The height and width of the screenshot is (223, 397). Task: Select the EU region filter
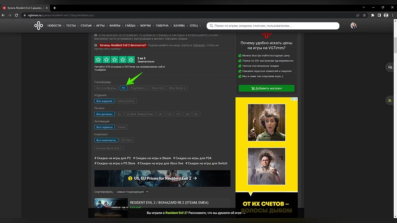[120, 114]
